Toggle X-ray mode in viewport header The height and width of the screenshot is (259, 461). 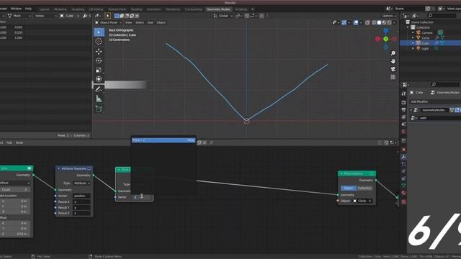pyautogui.click(x=367, y=22)
